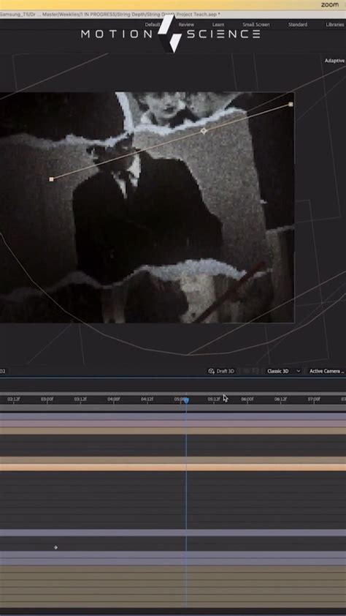Click the String Depth Project Teach.aep title
This screenshot has width=346, height=616.
[x=183, y=14]
